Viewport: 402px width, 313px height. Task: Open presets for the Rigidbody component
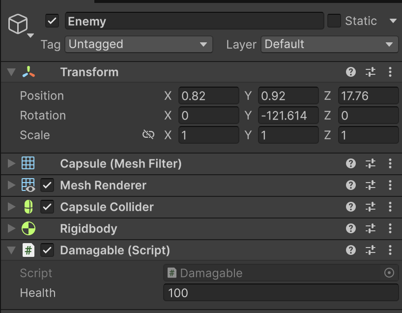371,229
